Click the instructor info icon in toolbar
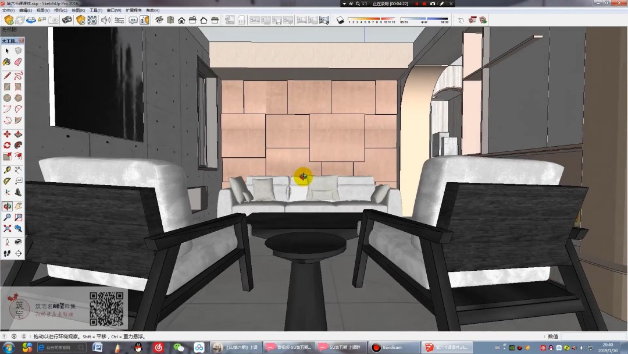 [x=145, y=20]
